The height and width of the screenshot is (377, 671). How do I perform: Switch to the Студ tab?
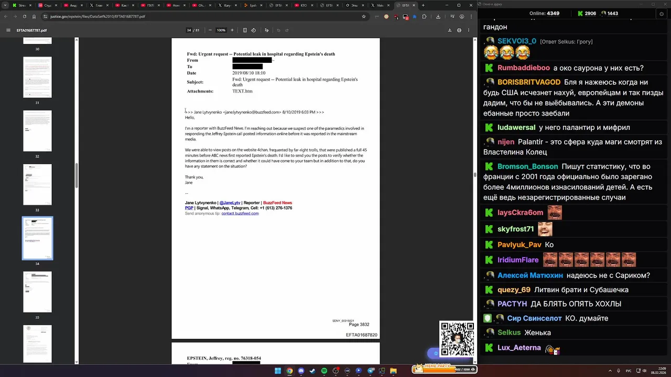(47, 5)
